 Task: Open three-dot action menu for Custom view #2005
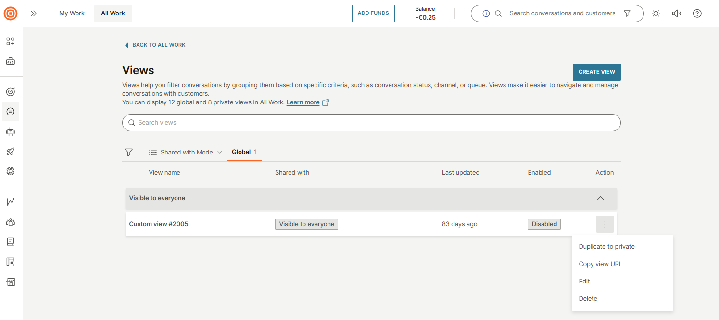click(605, 224)
